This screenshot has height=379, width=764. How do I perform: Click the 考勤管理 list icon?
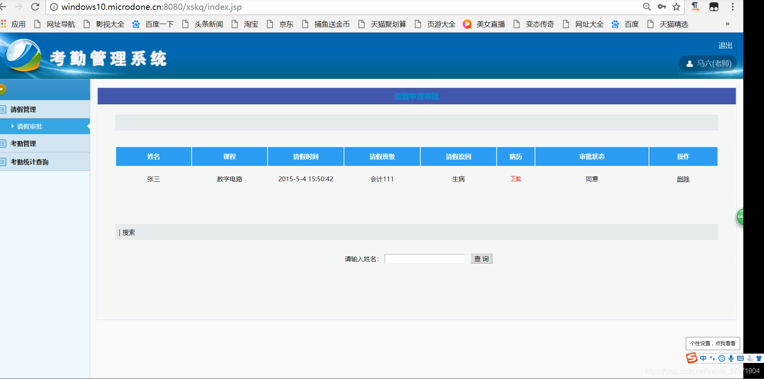click(x=3, y=144)
